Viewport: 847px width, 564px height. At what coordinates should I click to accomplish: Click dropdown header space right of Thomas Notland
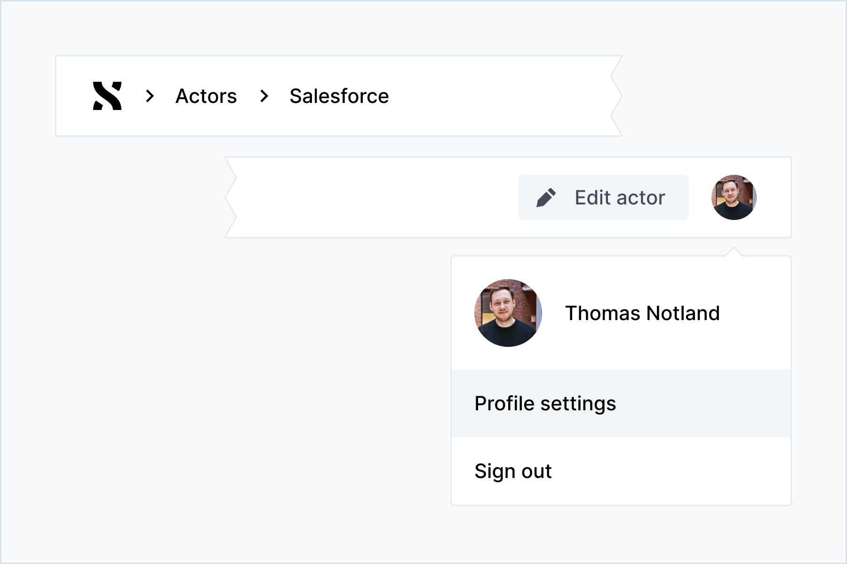(x=758, y=313)
